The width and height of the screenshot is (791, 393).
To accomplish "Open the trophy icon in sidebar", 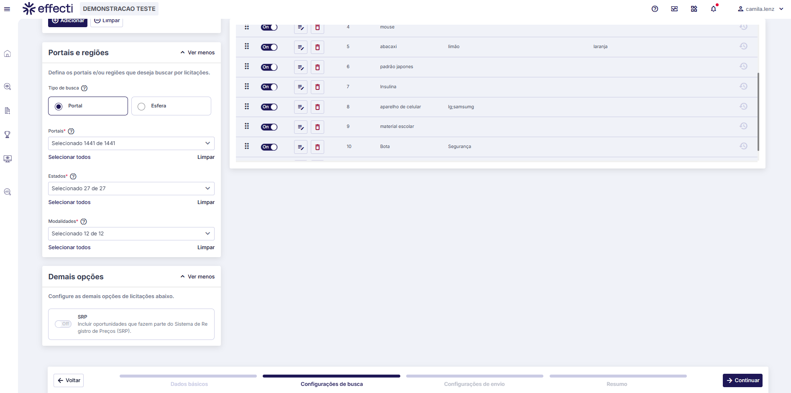I will [x=8, y=135].
